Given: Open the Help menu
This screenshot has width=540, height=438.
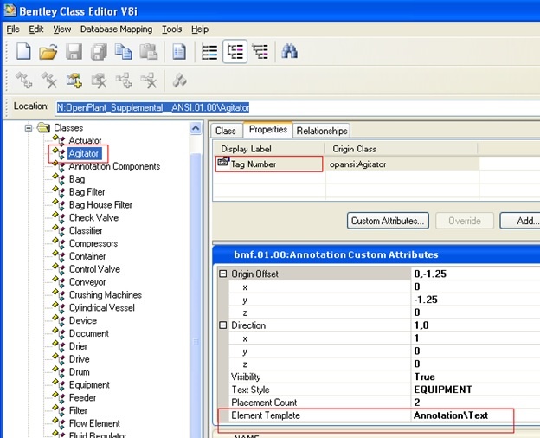Looking at the screenshot, I should 200,29.
